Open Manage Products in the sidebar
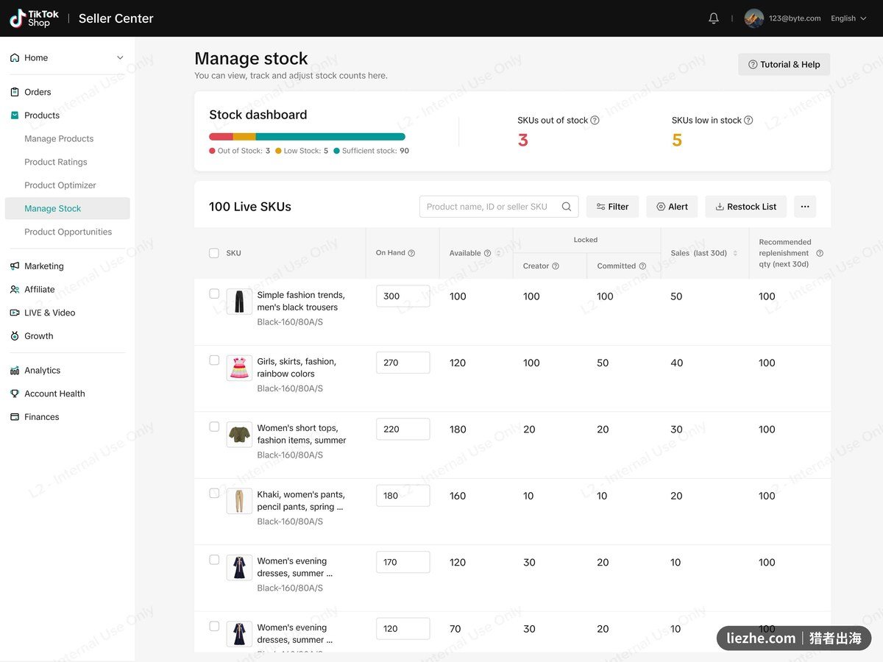Screen dimensions: 883x662 click(x=59, y=138)
